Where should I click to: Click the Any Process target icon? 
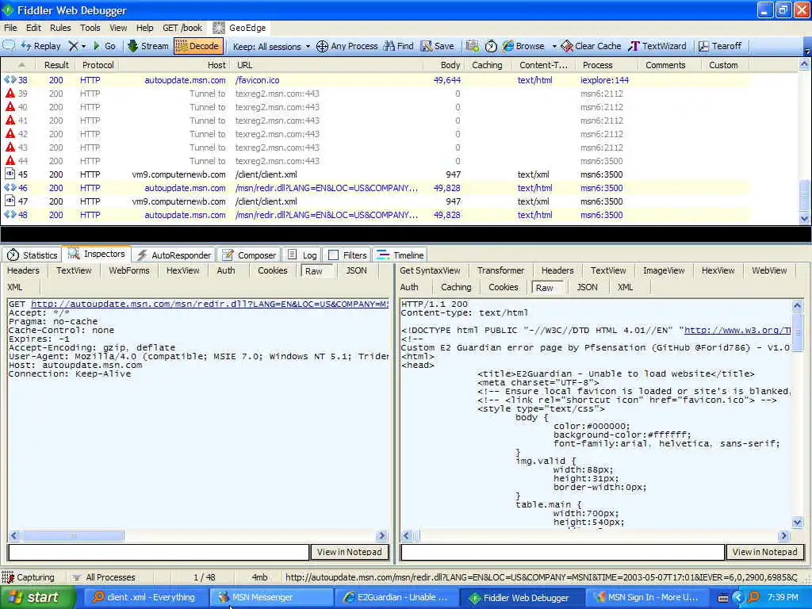click(x=322, y=47)
